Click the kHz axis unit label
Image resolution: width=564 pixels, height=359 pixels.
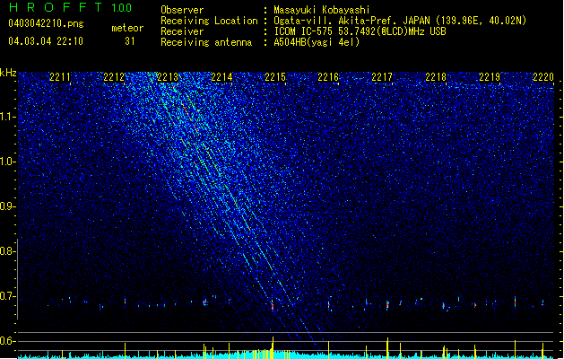click(x=8, y=73)
